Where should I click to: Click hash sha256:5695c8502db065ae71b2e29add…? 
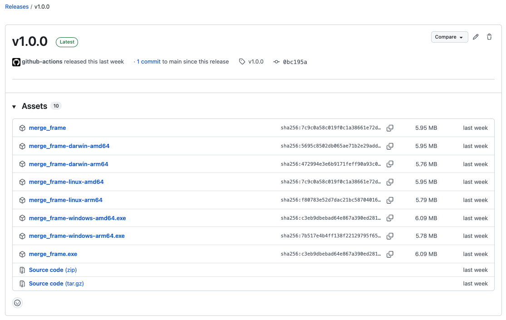point(331,146)
